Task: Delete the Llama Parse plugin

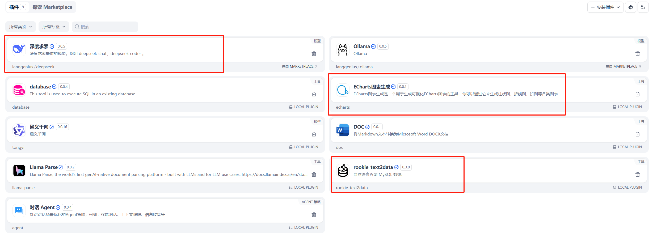Action: click(314, 175)
